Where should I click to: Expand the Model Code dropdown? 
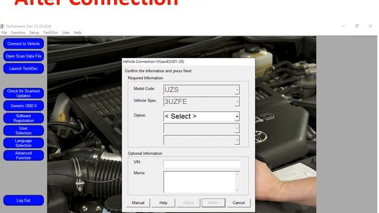(x=237, y=90)
